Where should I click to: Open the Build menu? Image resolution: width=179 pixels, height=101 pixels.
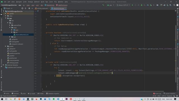pyautogui.click(x=43, y=2)
